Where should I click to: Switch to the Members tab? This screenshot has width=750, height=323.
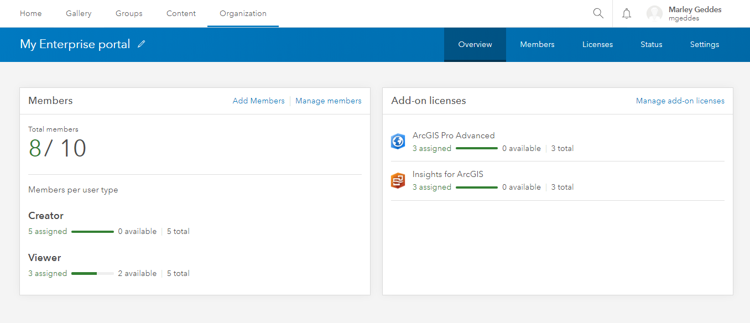point(537,44)
